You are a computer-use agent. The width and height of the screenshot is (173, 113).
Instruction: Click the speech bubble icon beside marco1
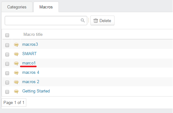(x=16, y=64)
